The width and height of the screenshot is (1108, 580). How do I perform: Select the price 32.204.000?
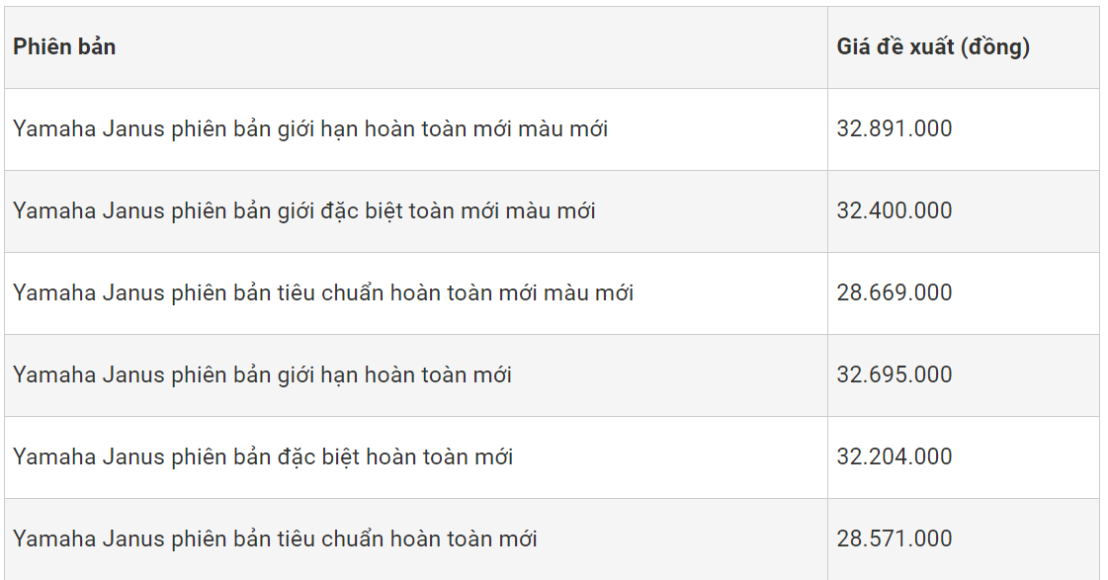[895, 456]
